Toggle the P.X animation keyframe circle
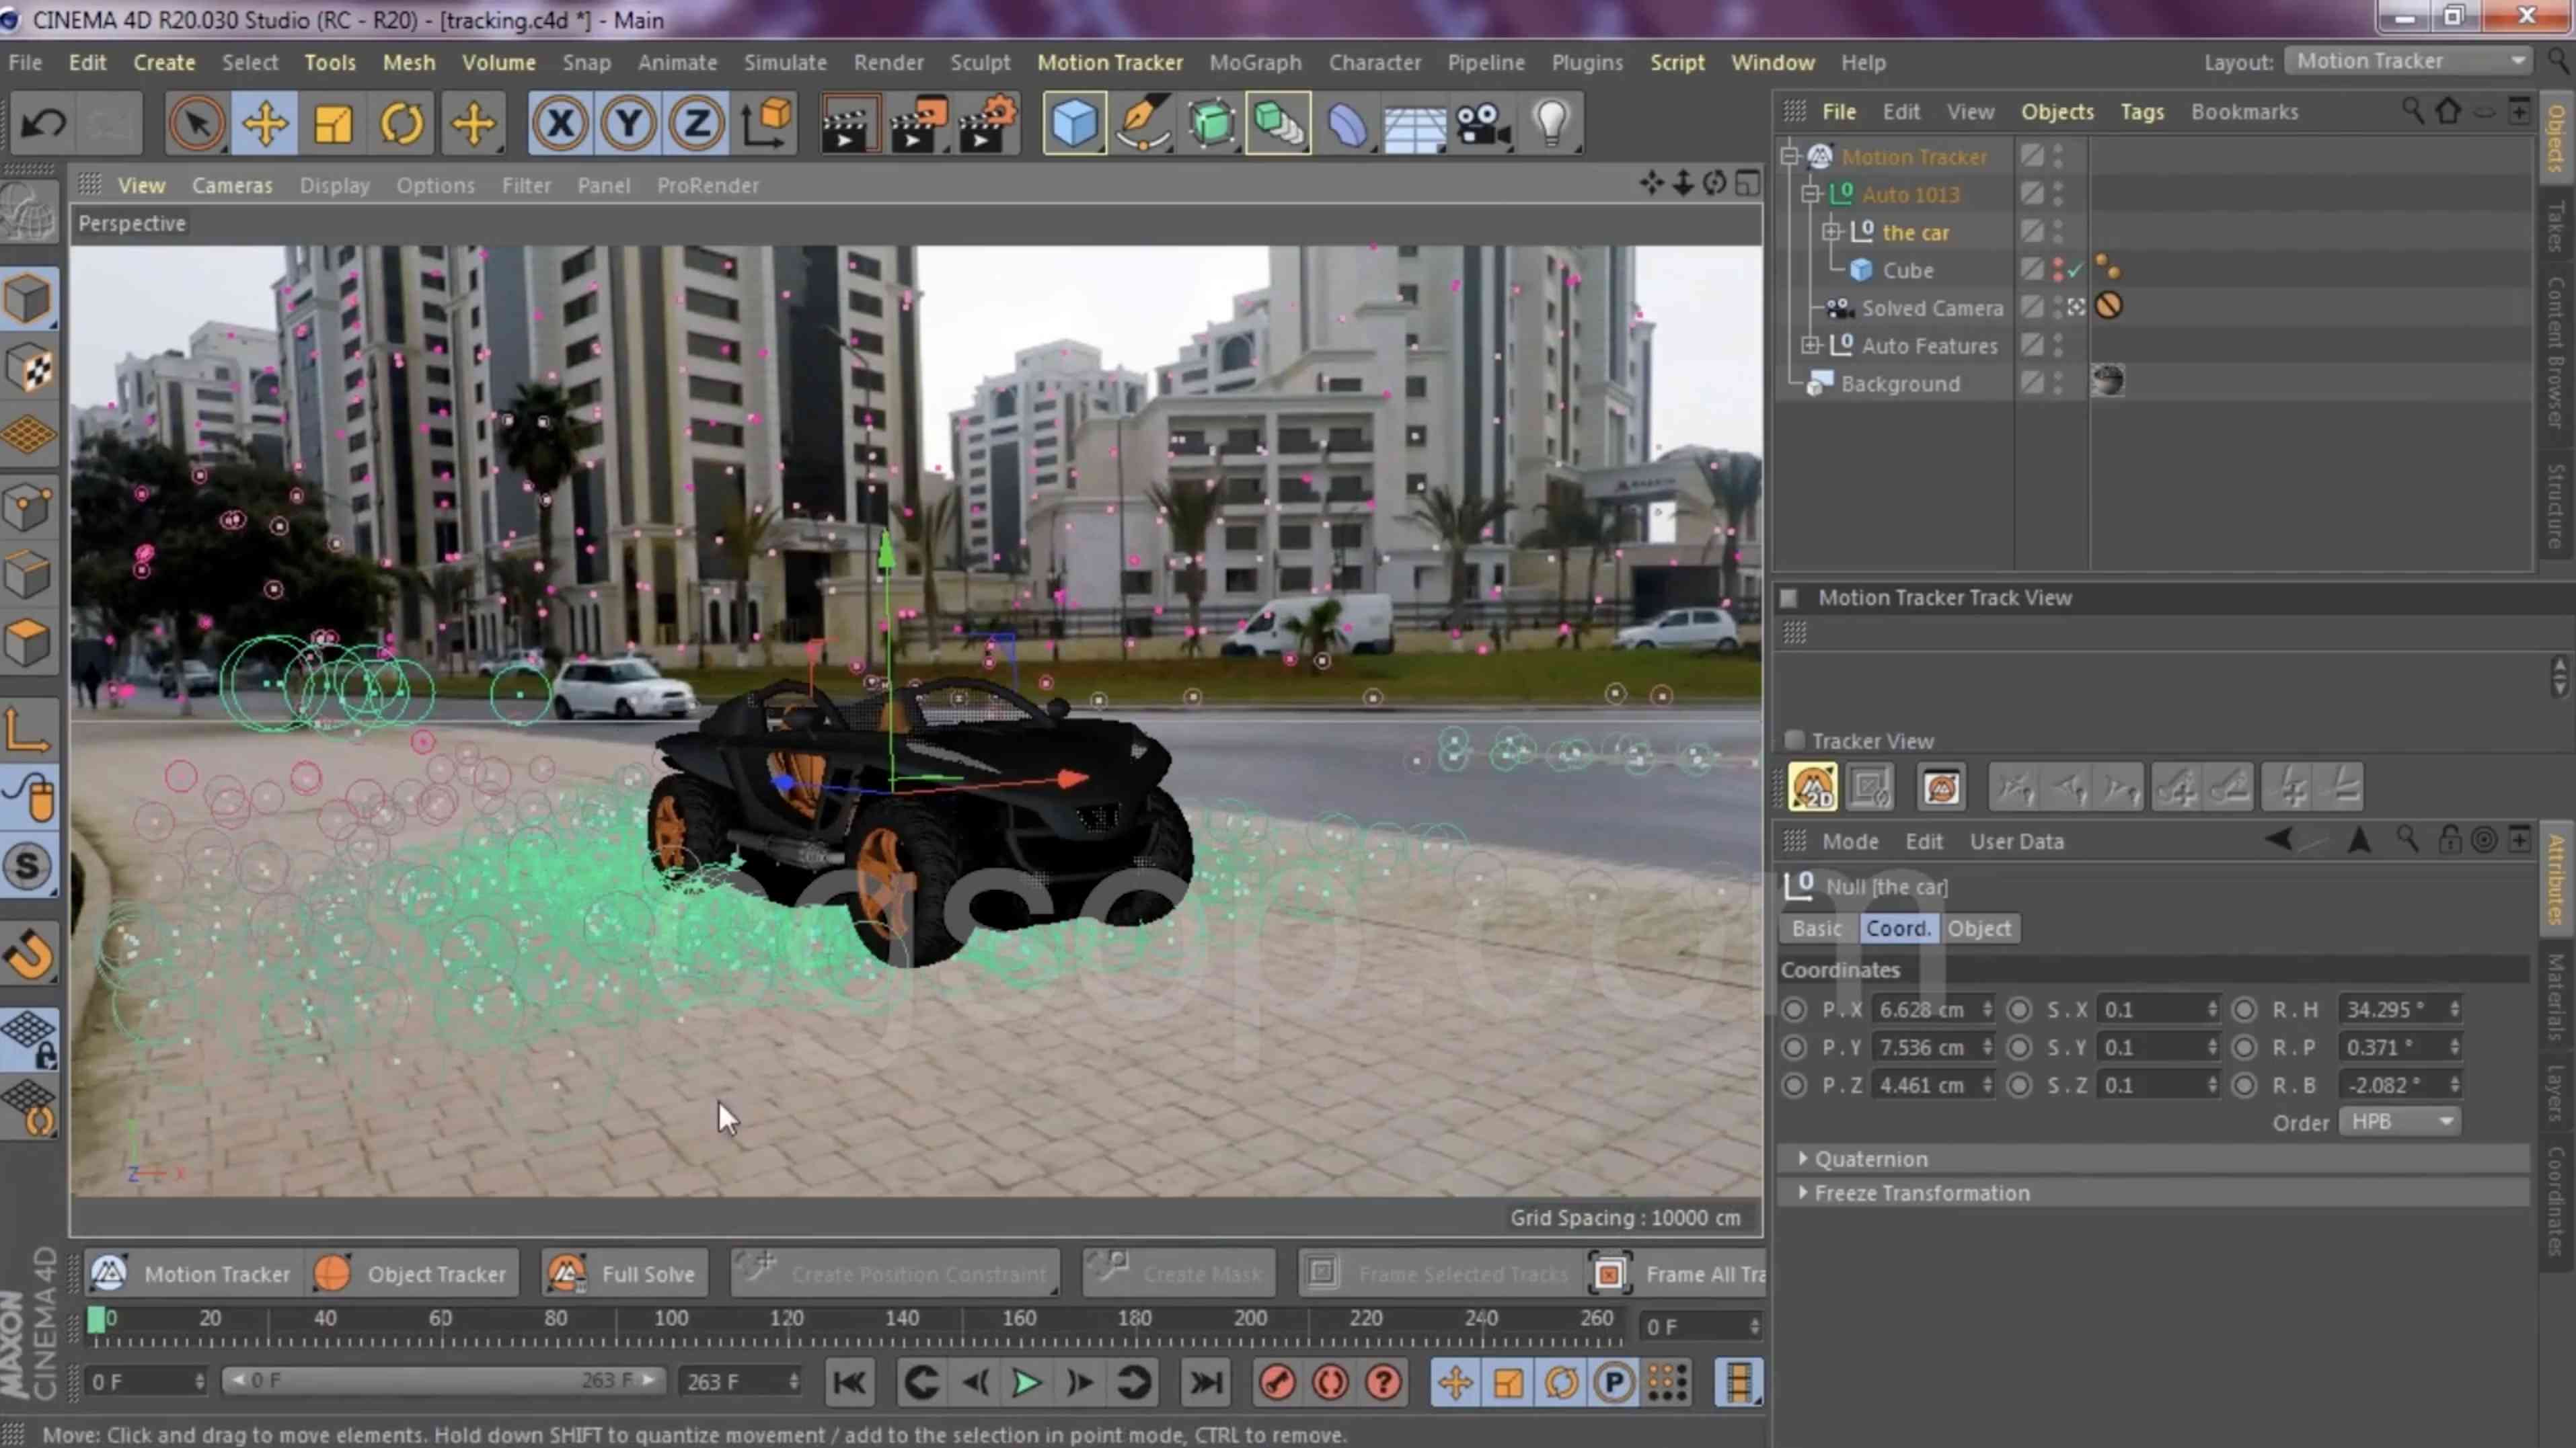The image size is (2576, 1448). pyautogui.click(x=1794, y=1009)
